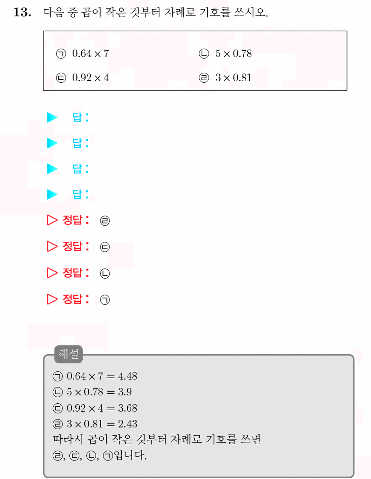Click the second cyan 답 arrow icon
Screen dimensions: 371x479
tap(52, 143)
